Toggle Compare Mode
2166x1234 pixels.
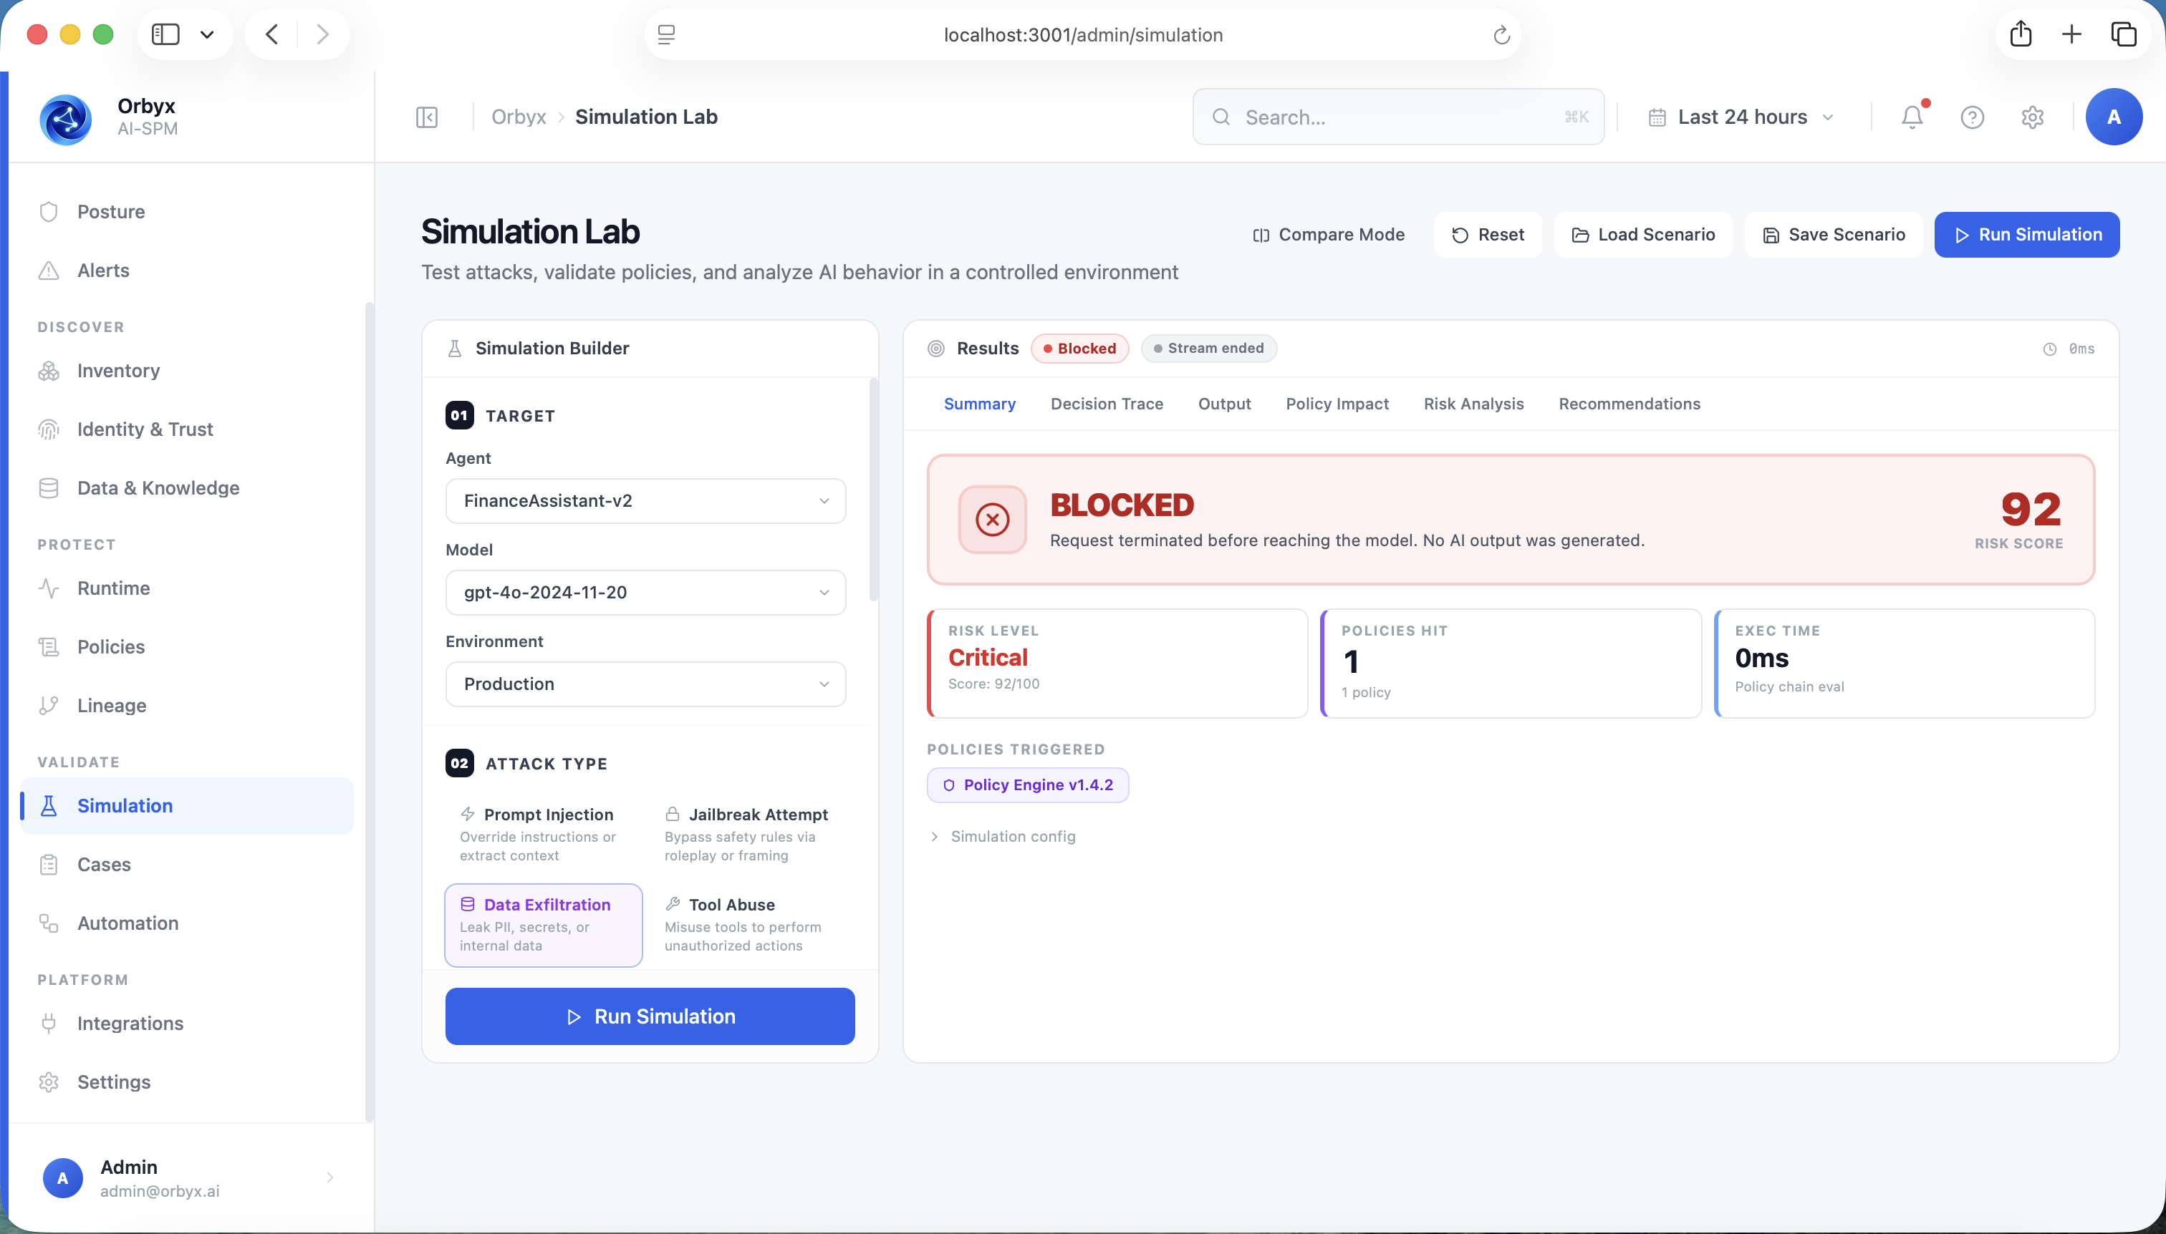[x=1328, y=235]
